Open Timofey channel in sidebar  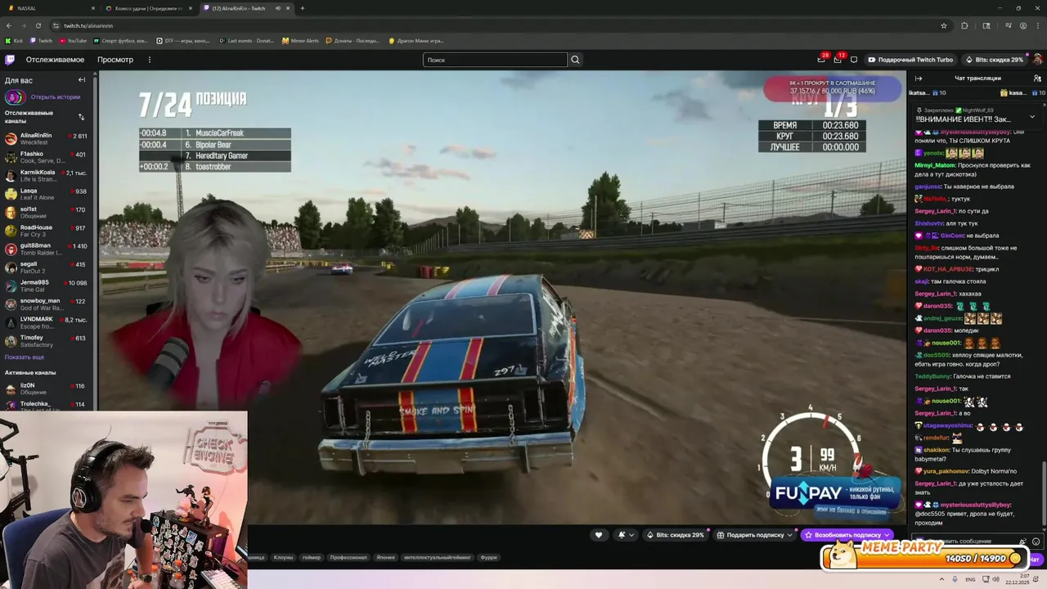[x=47, y=340]
